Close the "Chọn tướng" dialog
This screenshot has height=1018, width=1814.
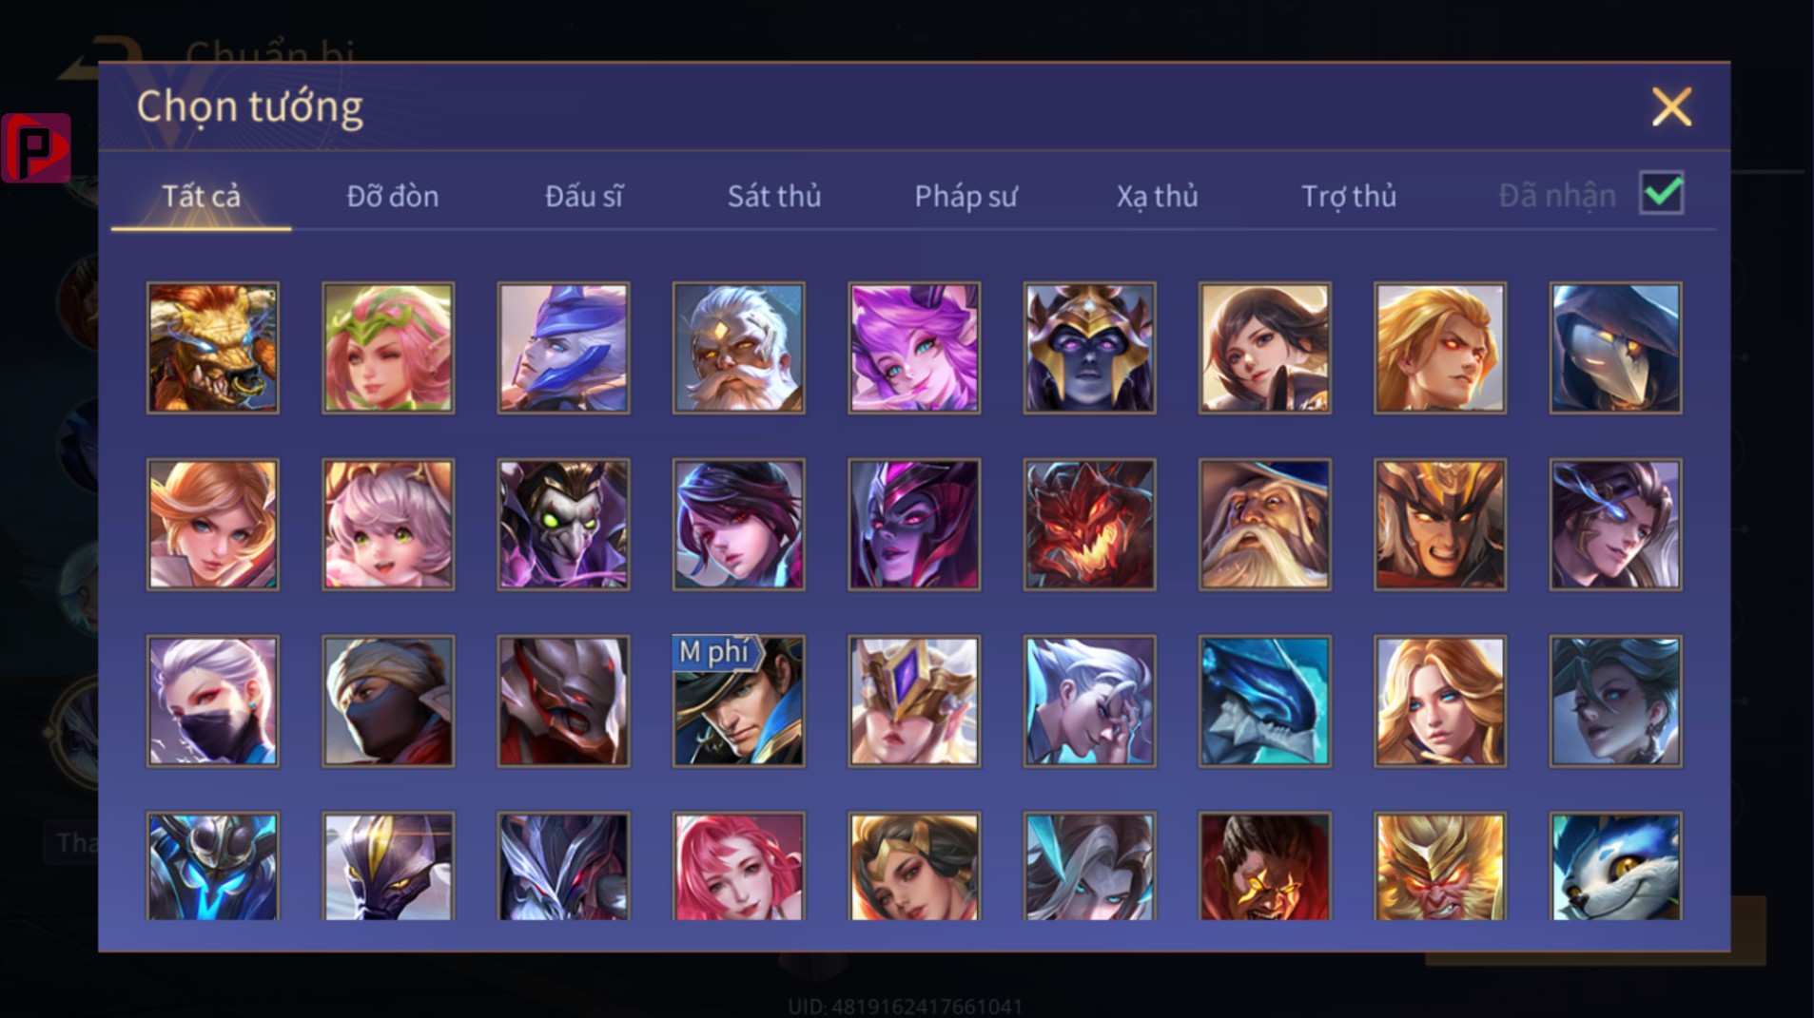[1671, 106]
